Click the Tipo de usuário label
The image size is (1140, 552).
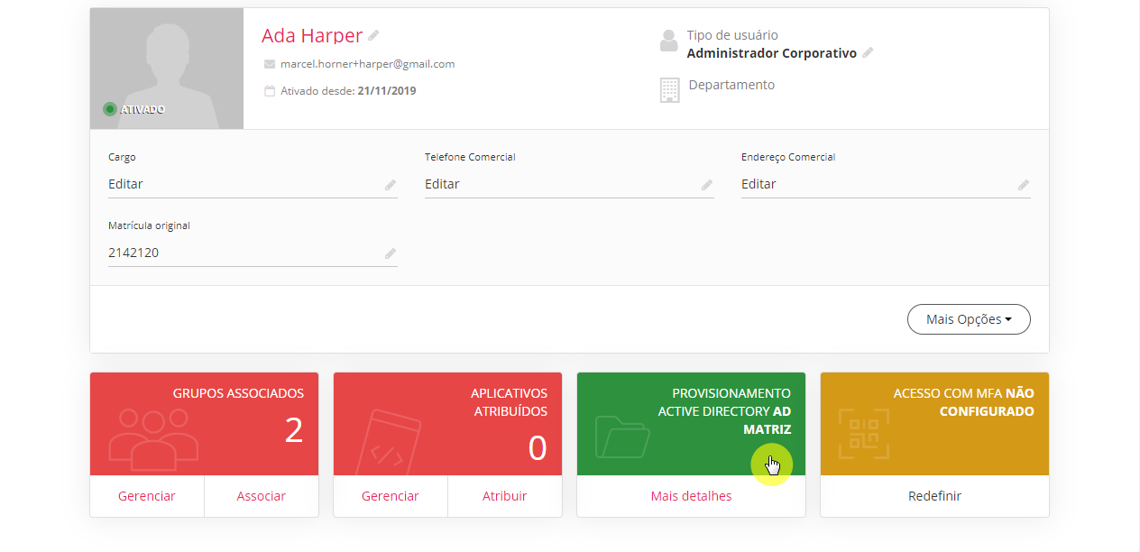tap(732, 35)
